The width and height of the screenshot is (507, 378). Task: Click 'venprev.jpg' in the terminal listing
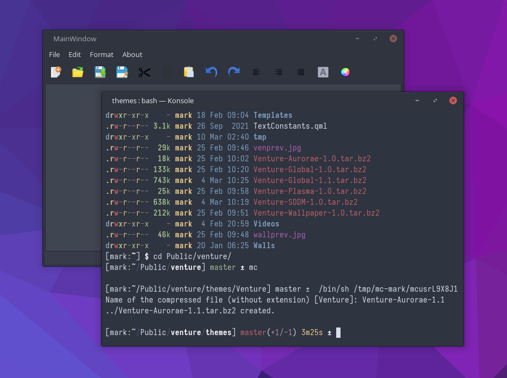coord(277,148)
